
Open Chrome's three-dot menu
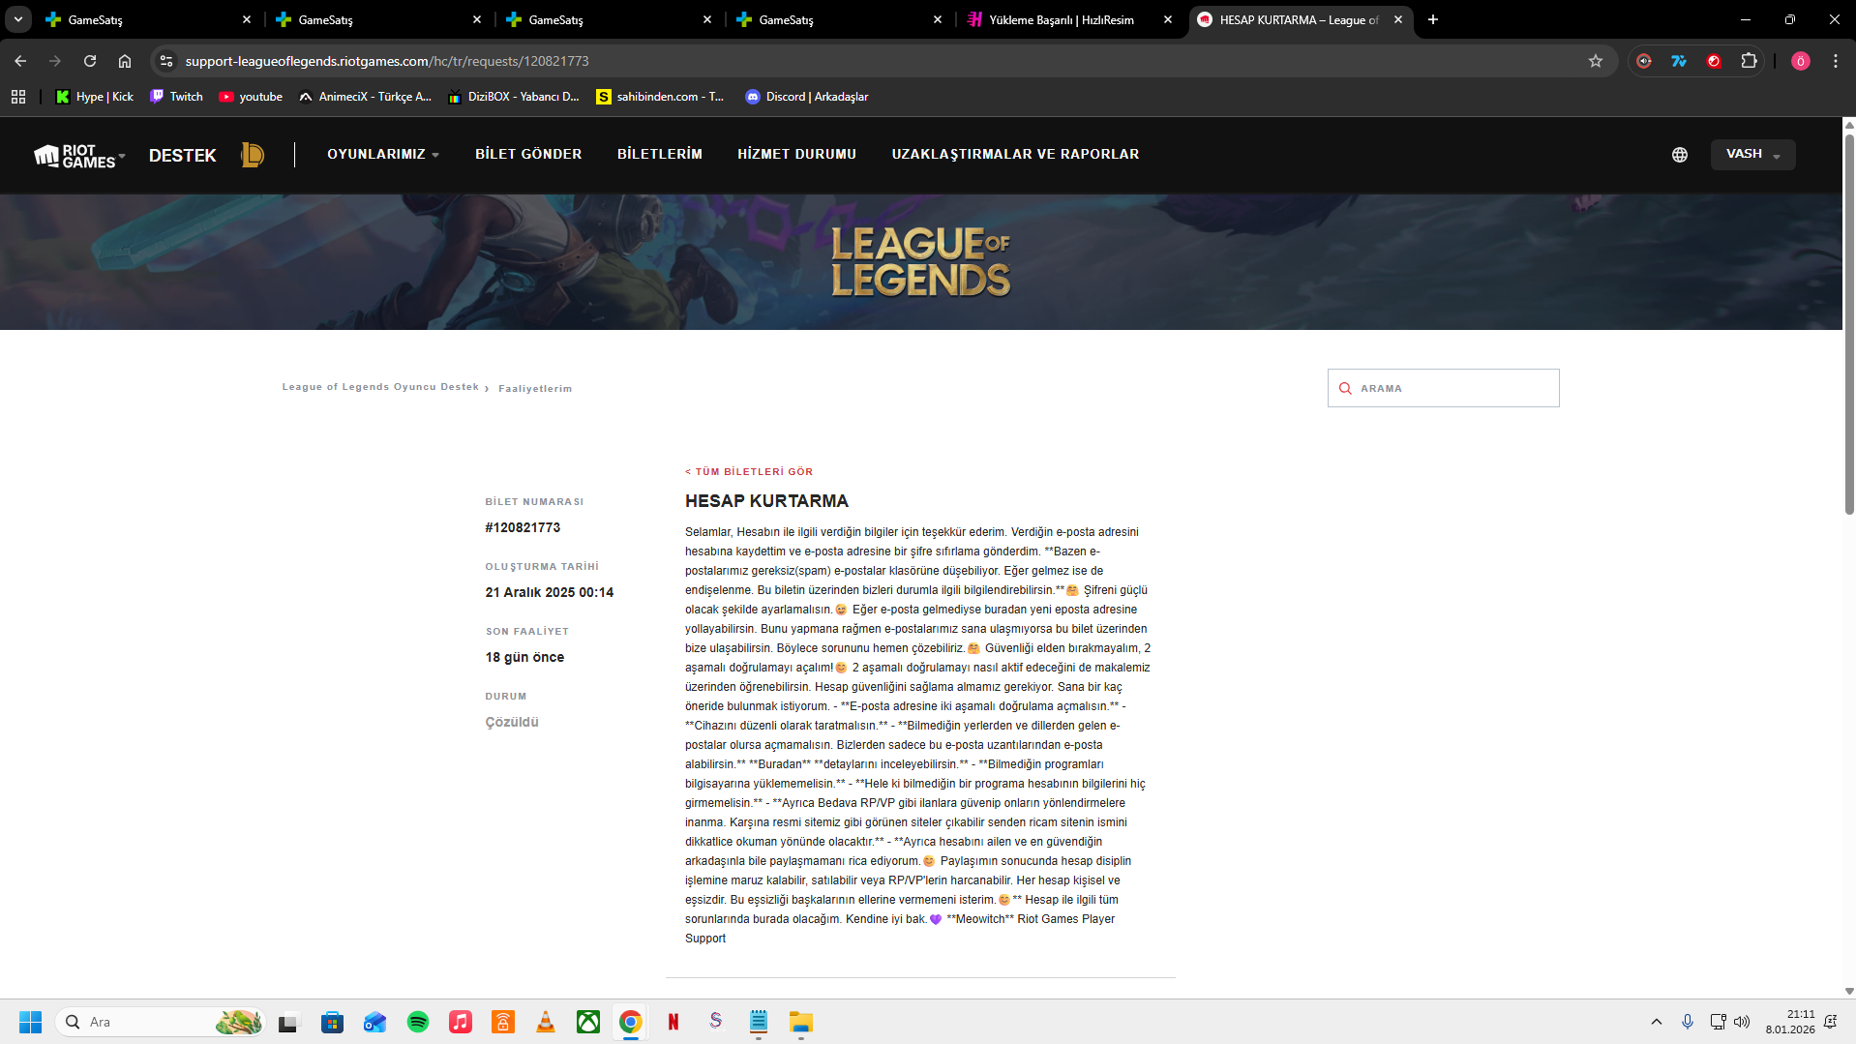coord(1836,61)
